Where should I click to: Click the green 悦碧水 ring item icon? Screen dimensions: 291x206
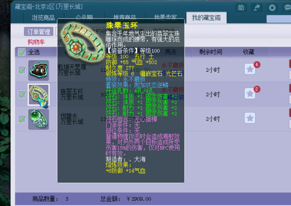pyautogui.click(x=39, y=120)
